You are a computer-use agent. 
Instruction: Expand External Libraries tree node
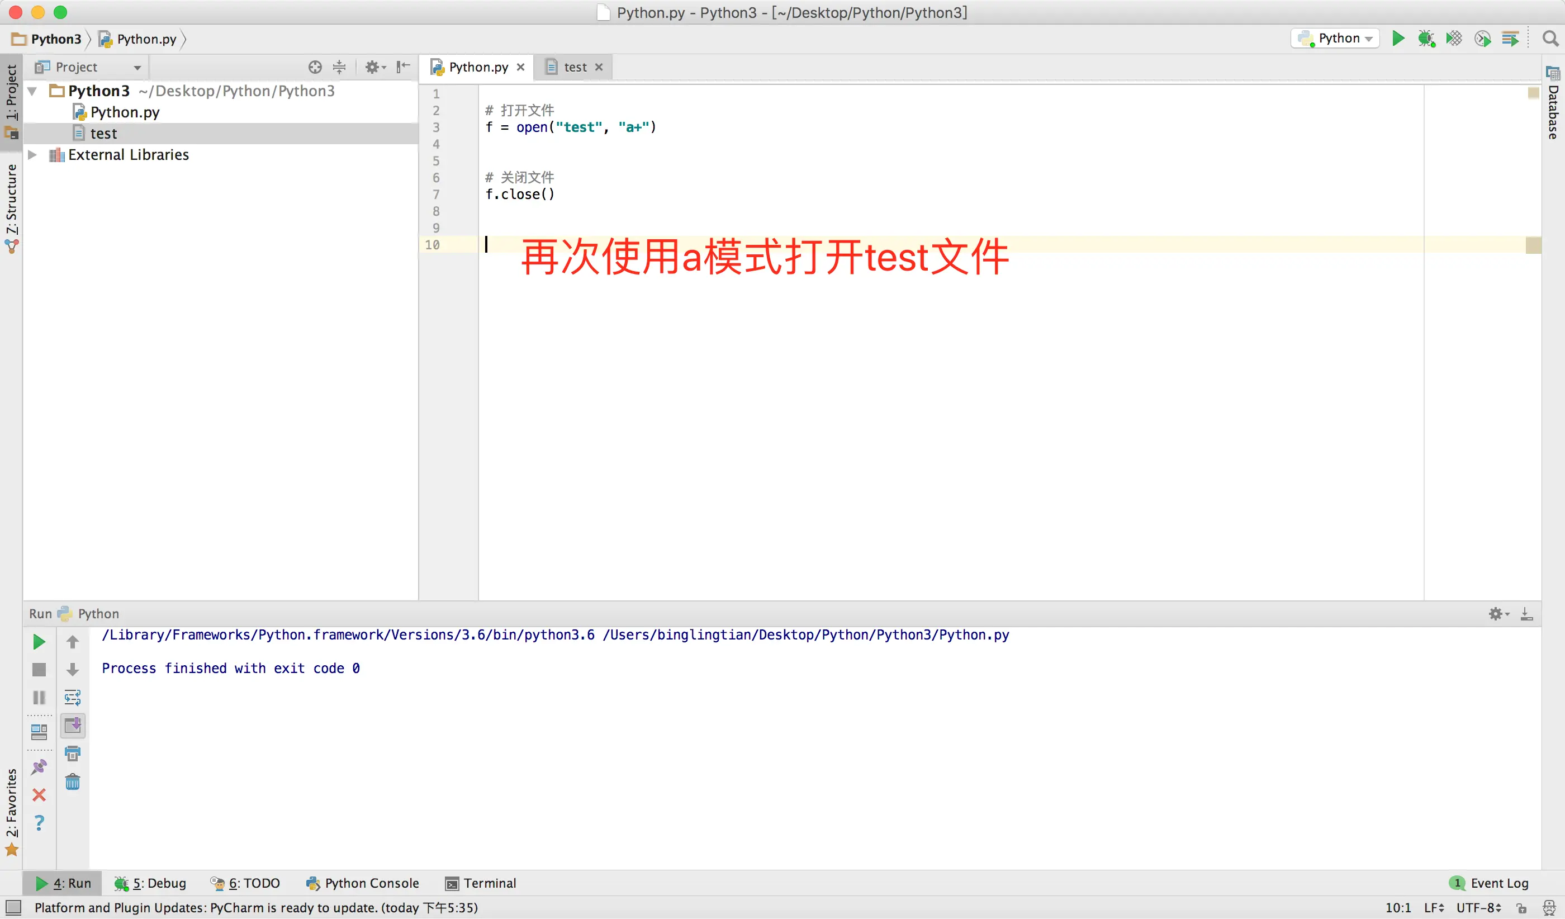click(x=32, y=155)
